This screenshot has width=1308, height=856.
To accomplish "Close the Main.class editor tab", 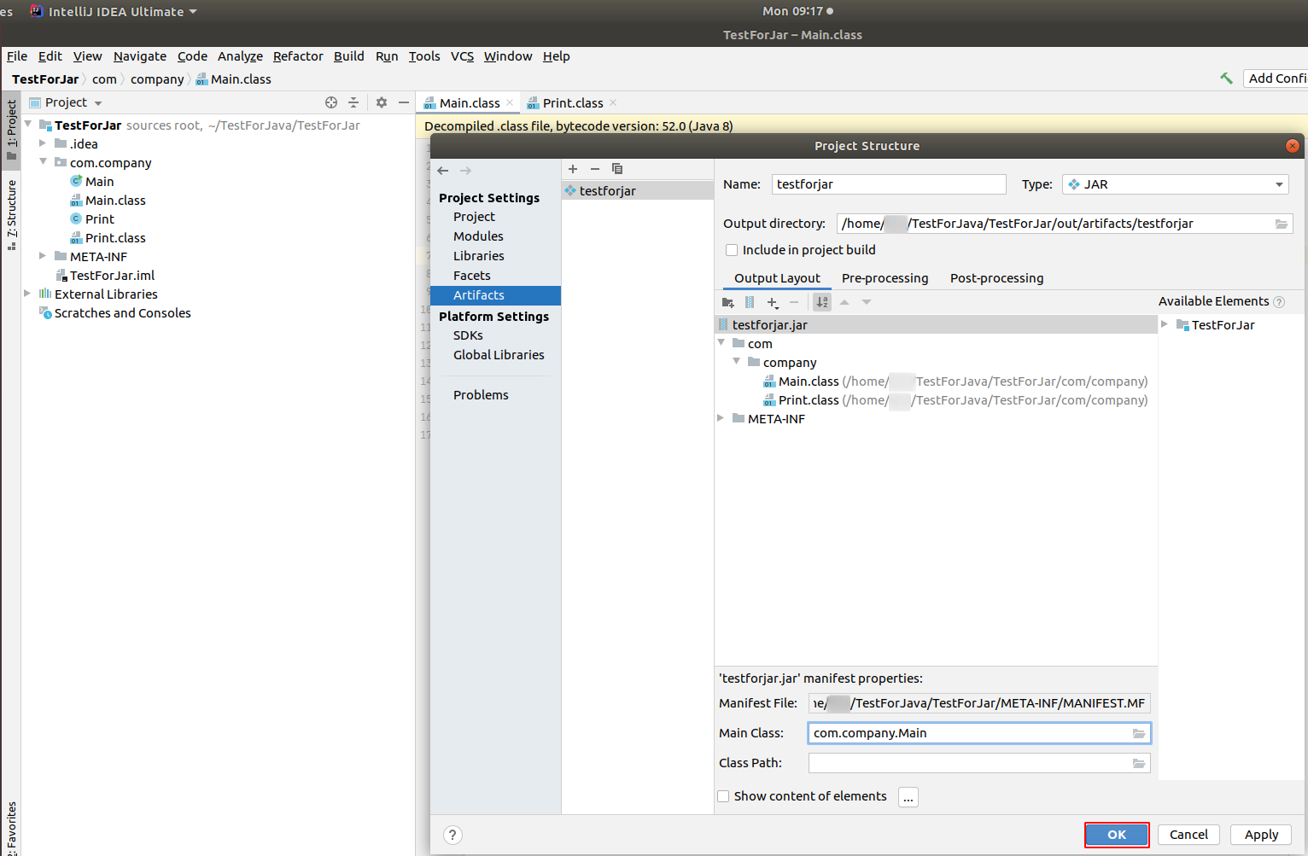I will tap(510, 102).
